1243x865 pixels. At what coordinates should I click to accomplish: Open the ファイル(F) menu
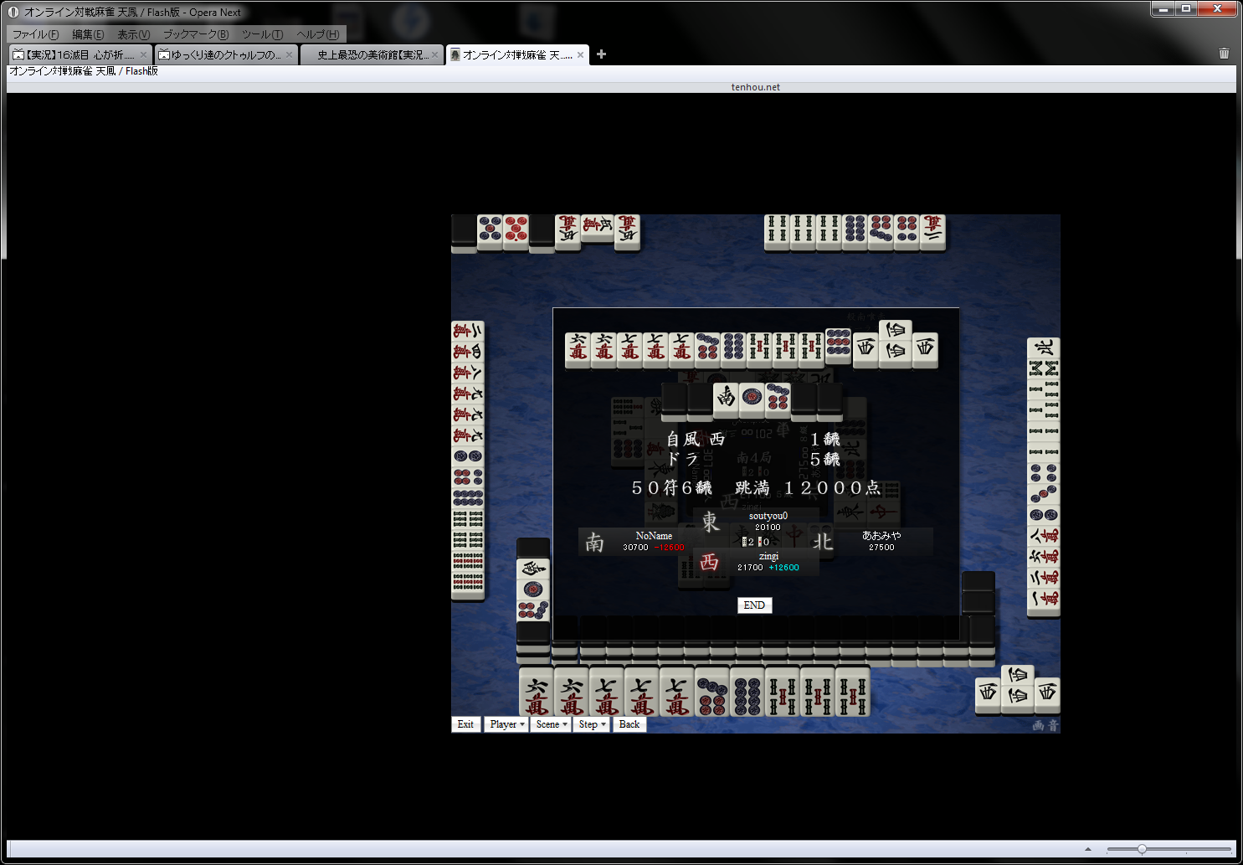pyautogui.click(x=35, y=34)
